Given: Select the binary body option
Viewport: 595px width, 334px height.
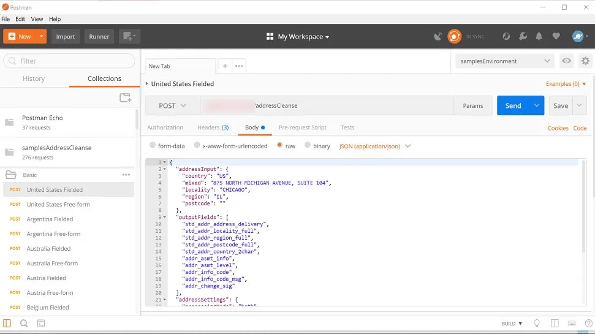Looking at the screenshot, I should (x=308, y=146).
